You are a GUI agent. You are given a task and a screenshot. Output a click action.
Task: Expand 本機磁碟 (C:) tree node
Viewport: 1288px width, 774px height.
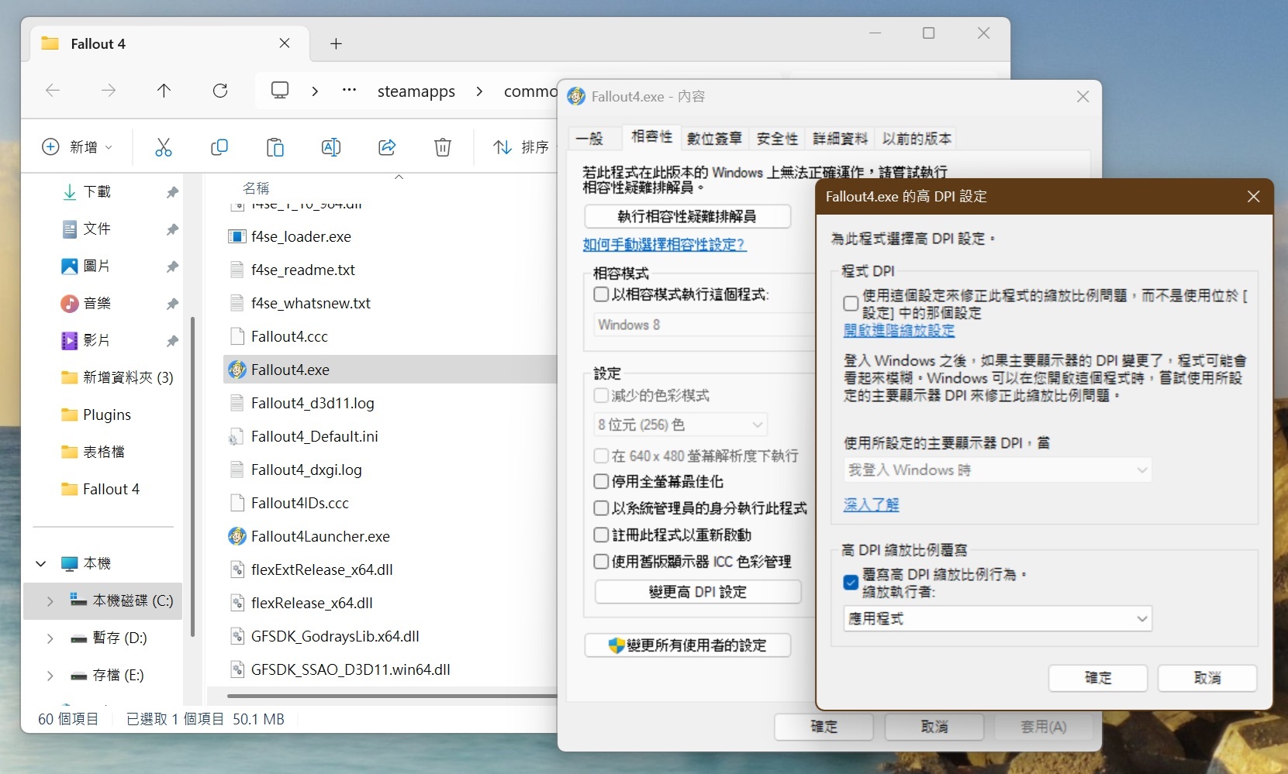50,601
